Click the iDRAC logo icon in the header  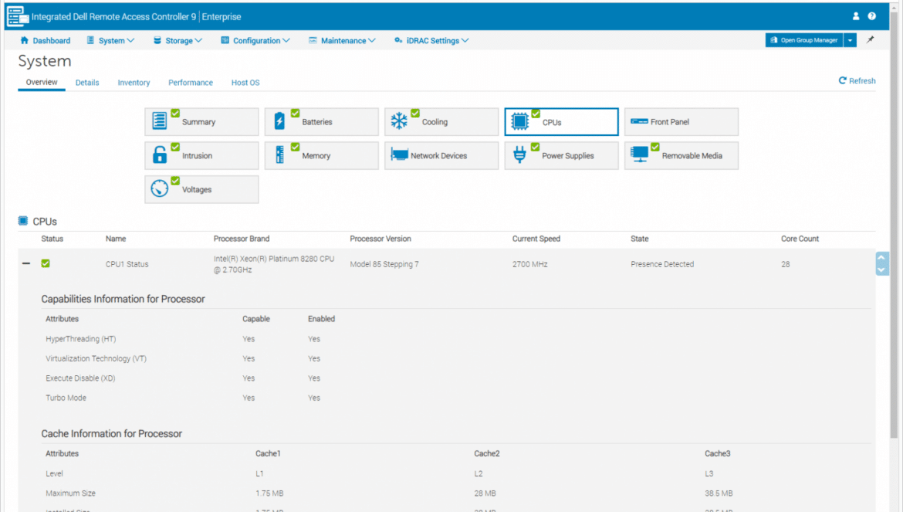click(x=17, y=16)
